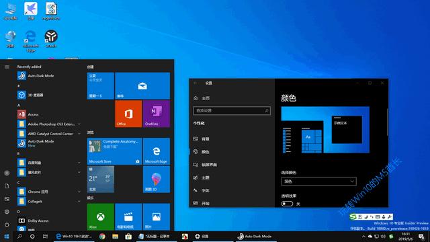Go to 主页 in Settings

click(x=202, y=98)
